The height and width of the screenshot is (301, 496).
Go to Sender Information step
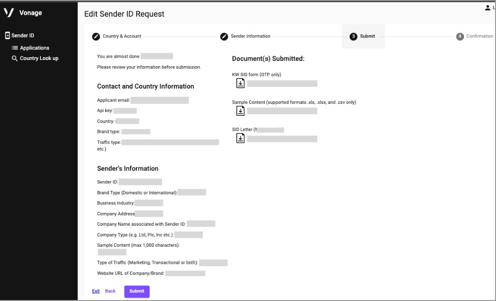(x=251, y=37)
